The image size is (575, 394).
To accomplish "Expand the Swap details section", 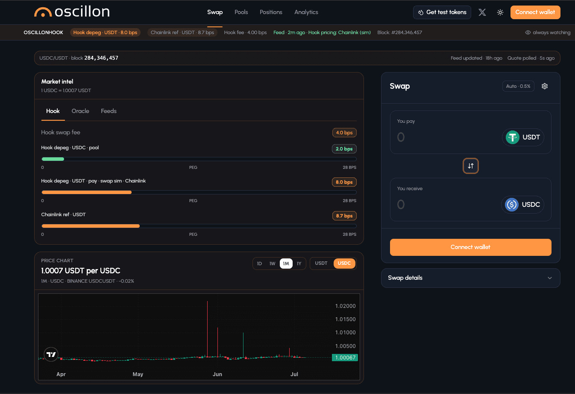I will coord(471,278).
